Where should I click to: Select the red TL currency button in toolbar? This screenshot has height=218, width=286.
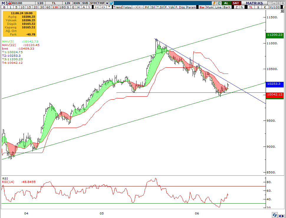(251, 7)
